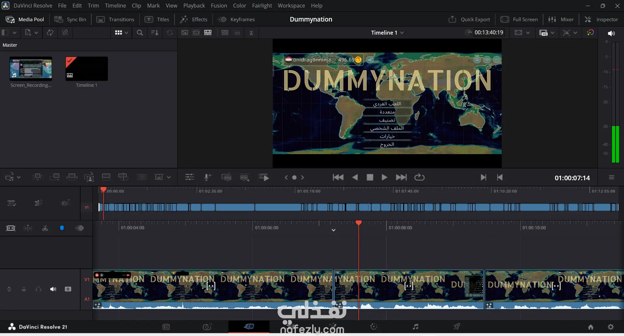
Task: Open the Keyframes panel
Action: point(236,20)
